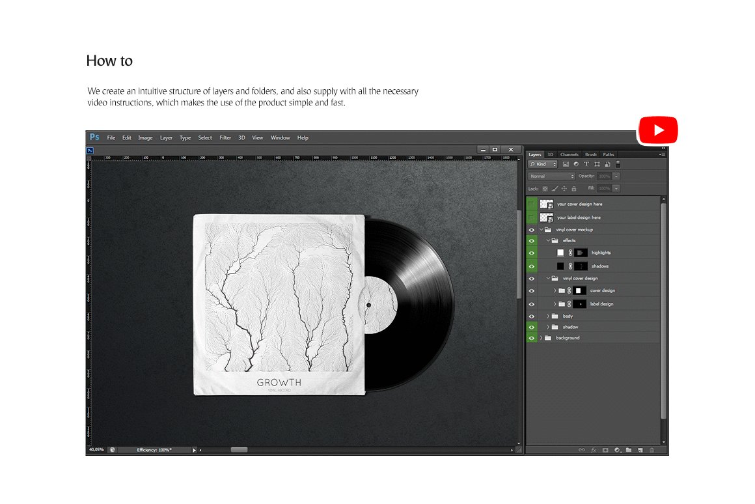Click the zoom percentage field 40,05%
This screenshot has height=504, width=755.
point(96,449)
